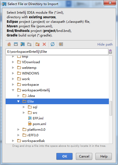Viewport: 118px width, 165px height.
Task: Click the Cancel button
Action: click(84, 156)
